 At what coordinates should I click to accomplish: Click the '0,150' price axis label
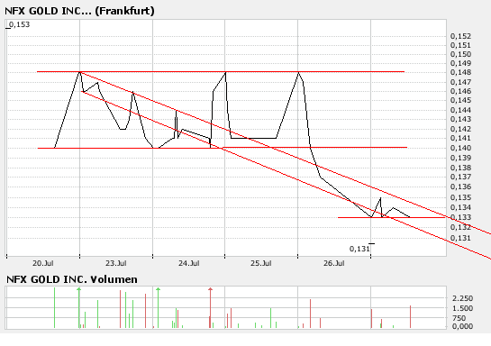tap(460, 54)
